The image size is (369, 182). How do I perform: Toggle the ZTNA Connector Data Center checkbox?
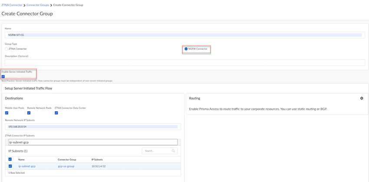tap(56, 113)
